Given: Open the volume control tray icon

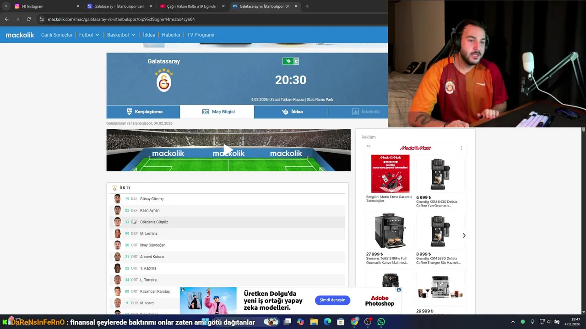Looking at the screenshot, I should click(x=549, y=322).
